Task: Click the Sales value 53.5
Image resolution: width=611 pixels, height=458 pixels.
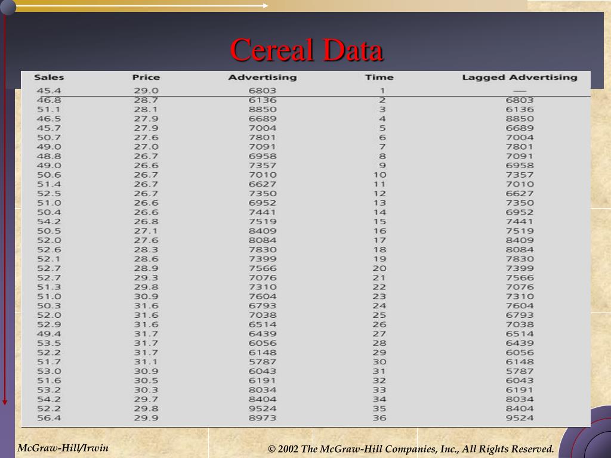Action: (x=49, y=343)
